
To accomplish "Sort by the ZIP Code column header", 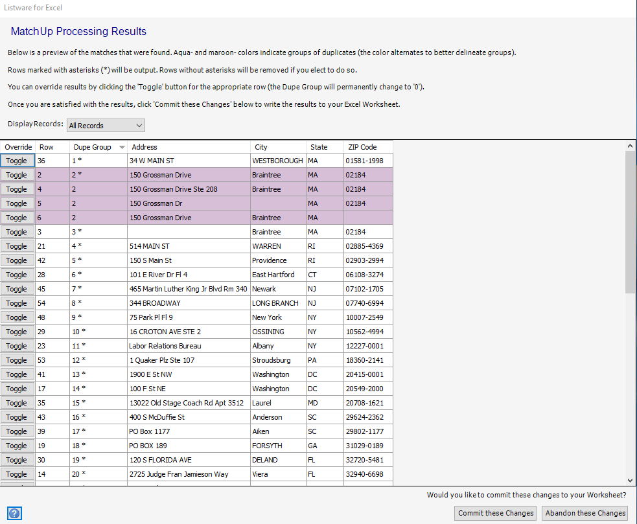I will pos(367,147).
